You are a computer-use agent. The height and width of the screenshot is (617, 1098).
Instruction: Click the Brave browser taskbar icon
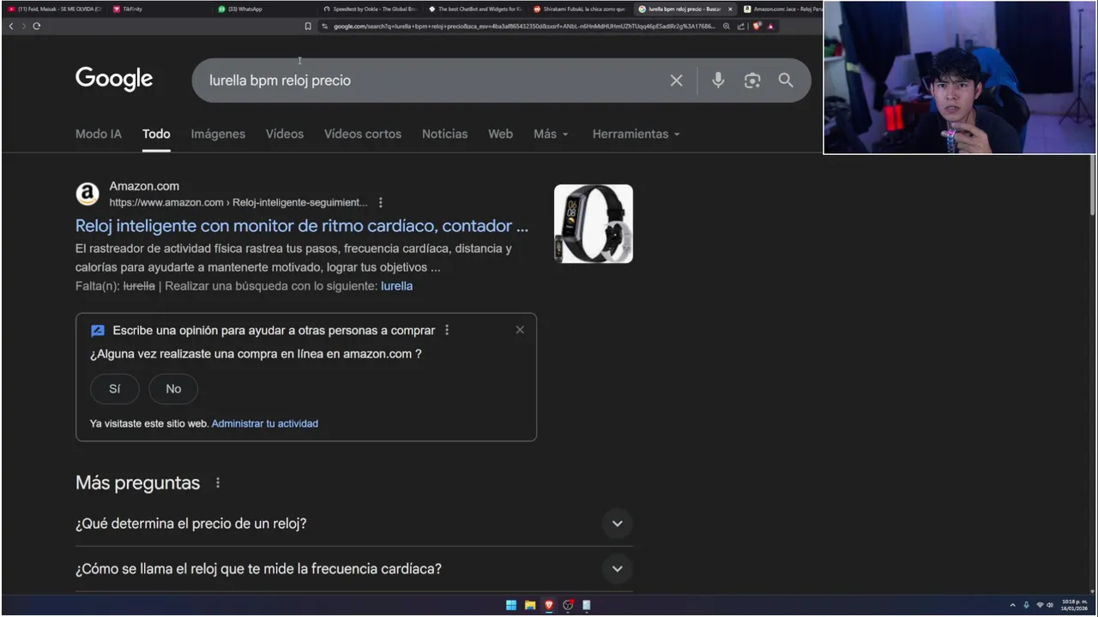click(549, 605)
